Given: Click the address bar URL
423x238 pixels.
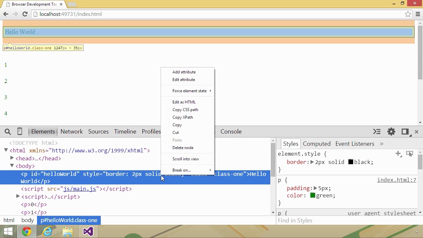Looking at the screenshot, I should 71,14.
